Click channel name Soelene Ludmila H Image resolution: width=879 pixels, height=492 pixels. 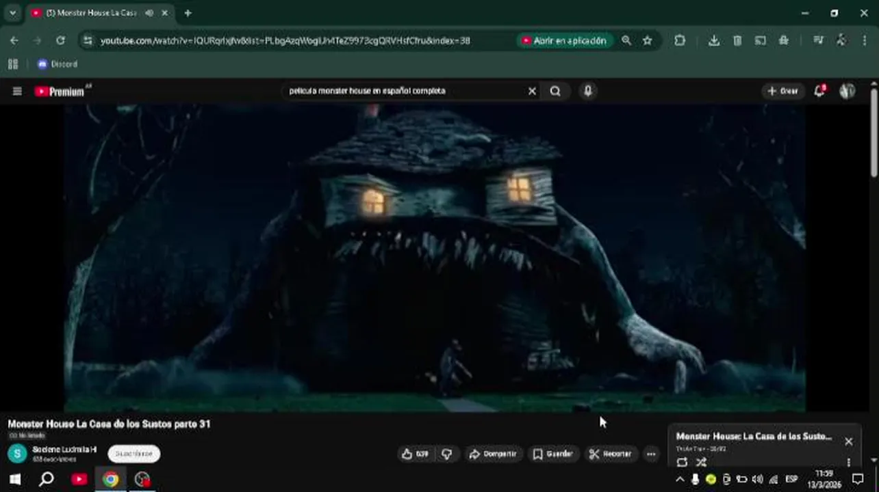click(x=64, y=450)
